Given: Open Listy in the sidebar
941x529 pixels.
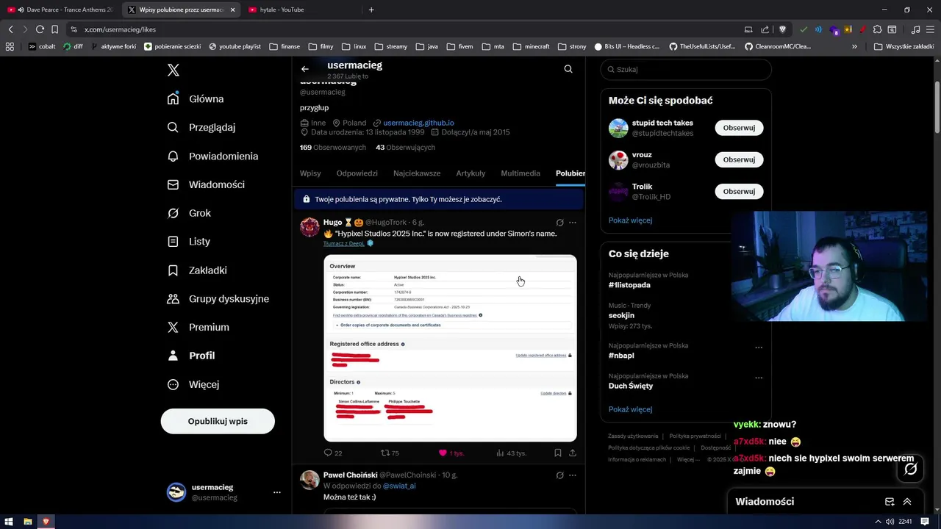Looking at the screenshot, I should point(189,242).
